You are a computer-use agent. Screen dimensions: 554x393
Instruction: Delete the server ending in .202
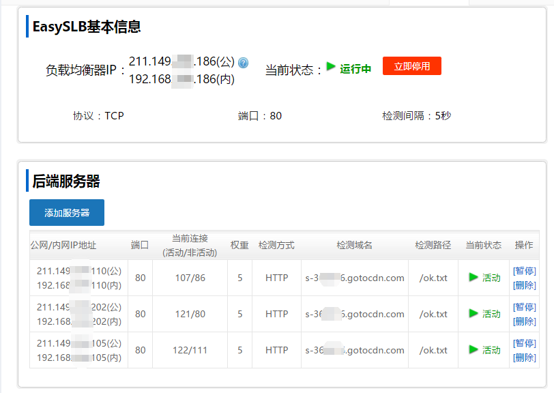[524, 321]
